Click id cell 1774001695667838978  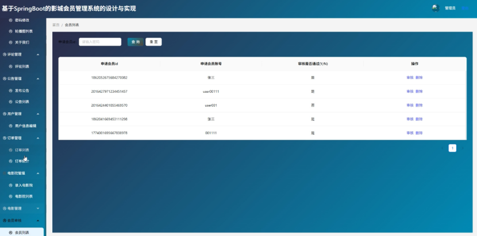tap(109, 133)
